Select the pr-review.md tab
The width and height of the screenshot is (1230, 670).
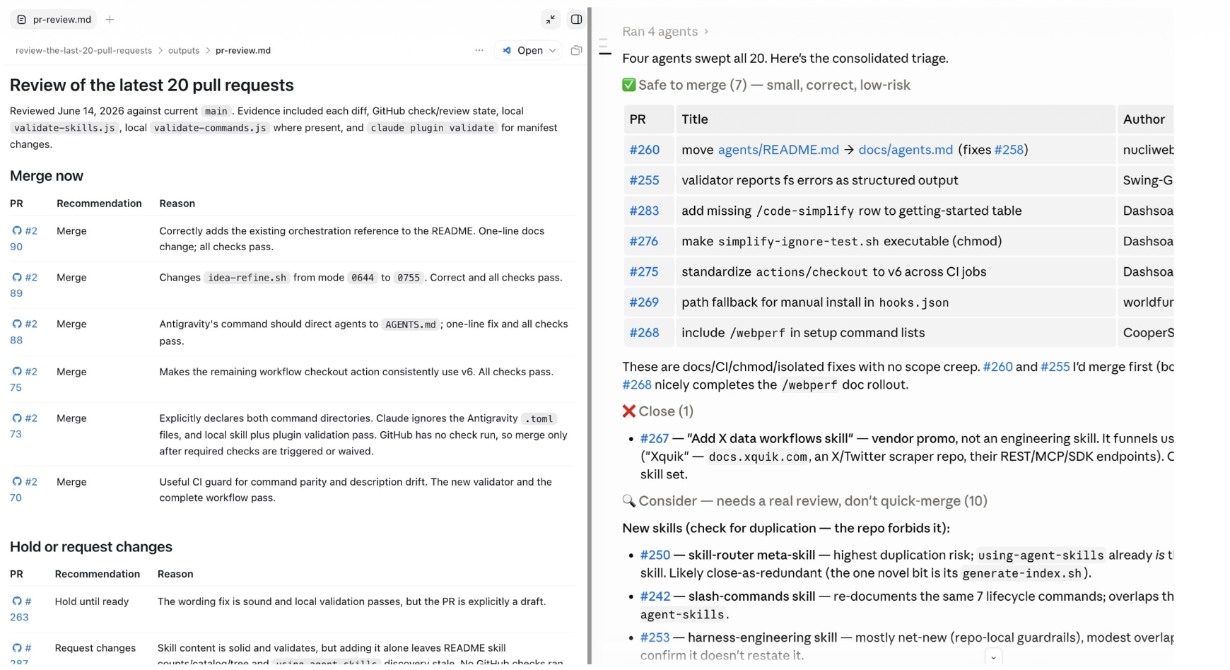click(54, 19)
